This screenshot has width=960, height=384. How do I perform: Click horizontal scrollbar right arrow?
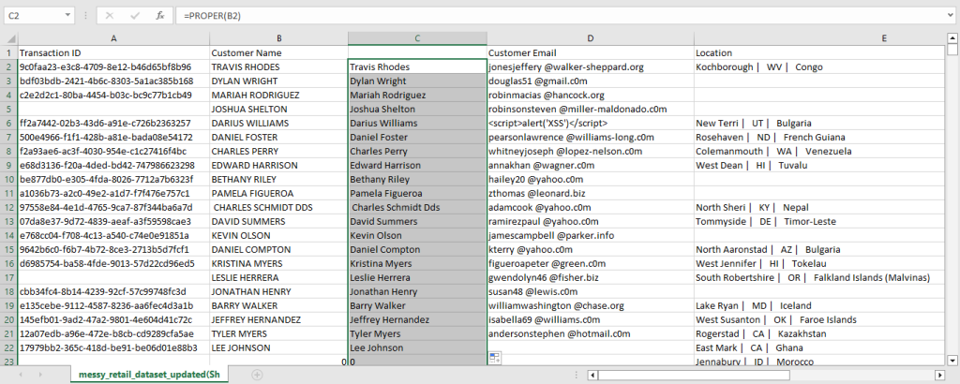tap(939, 375)
